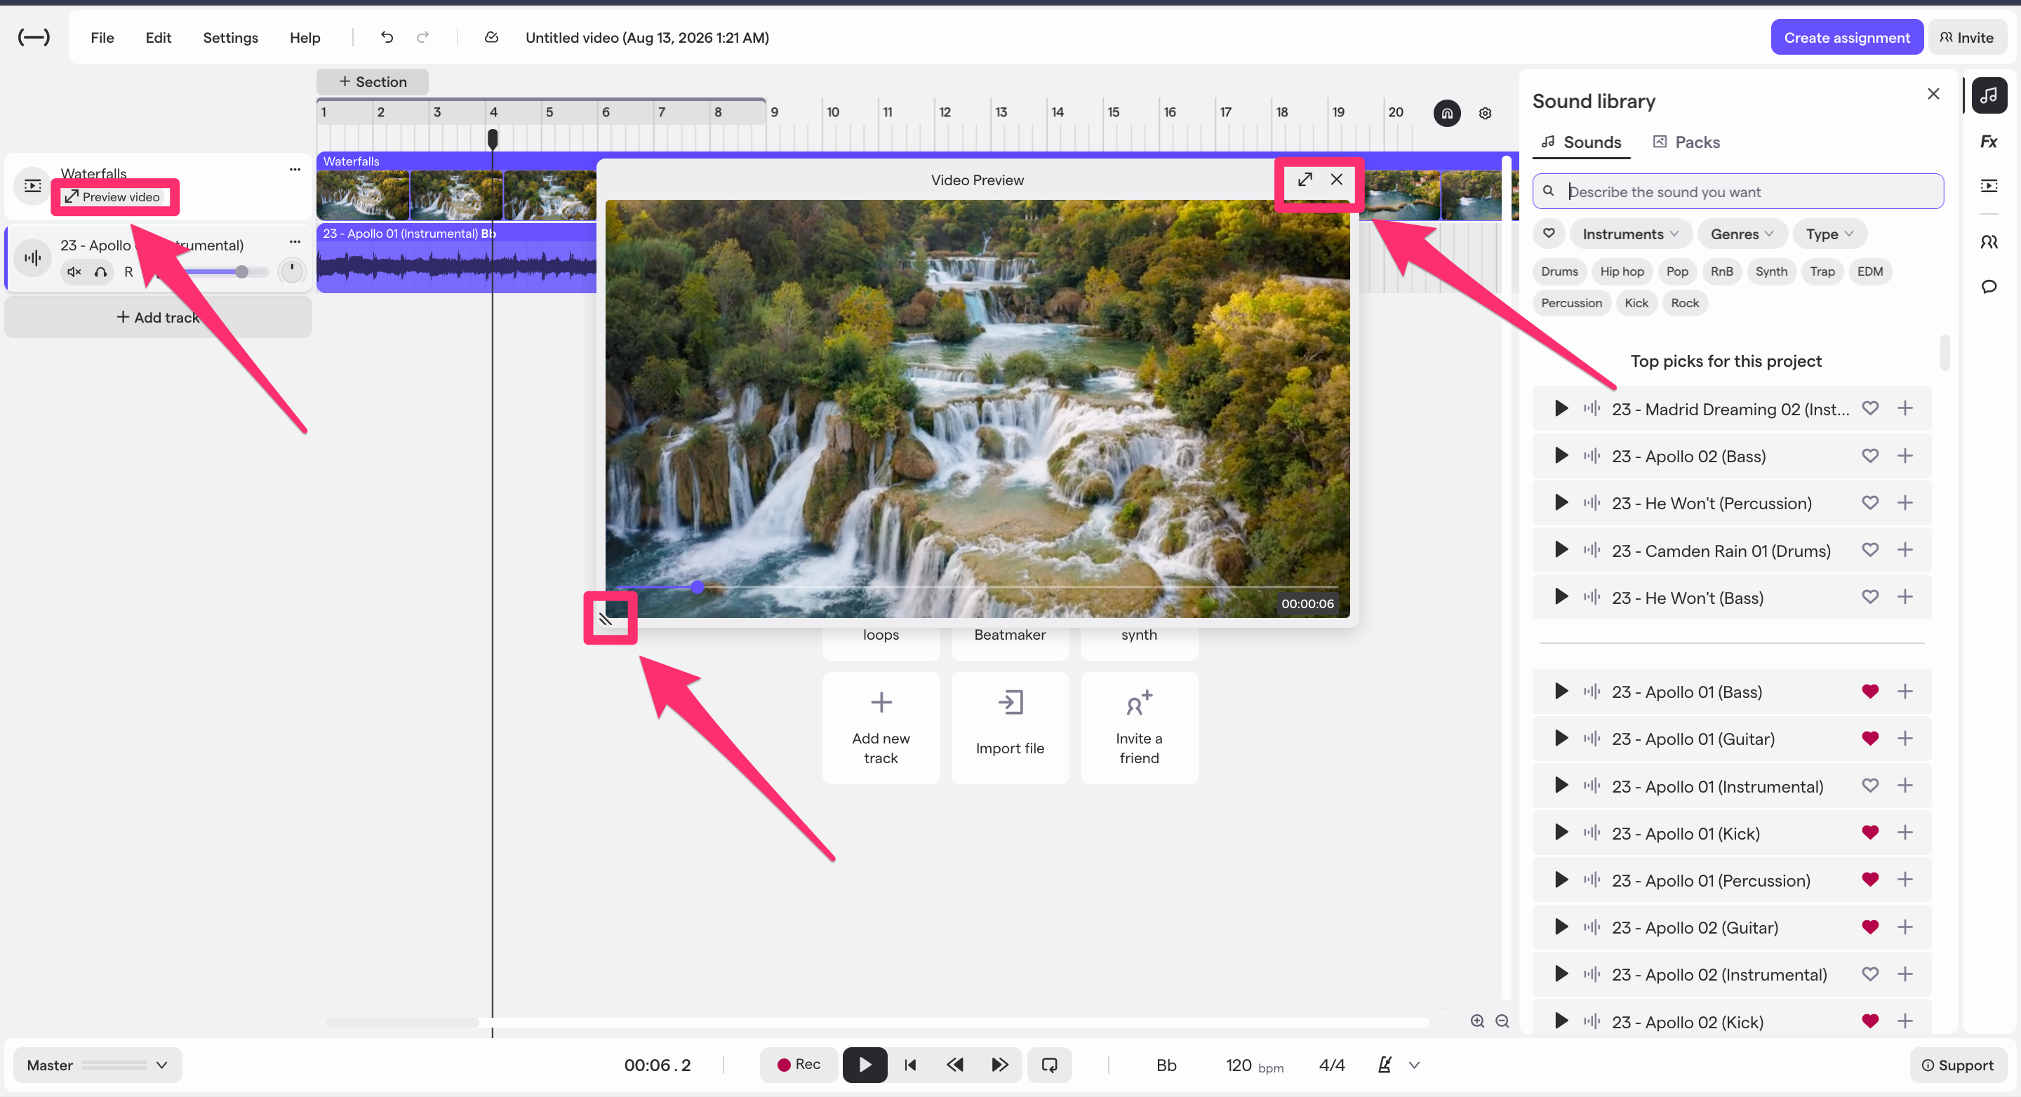Click the Apollo audio track waveform icon
The image size is (2021, 1097).
32,257
